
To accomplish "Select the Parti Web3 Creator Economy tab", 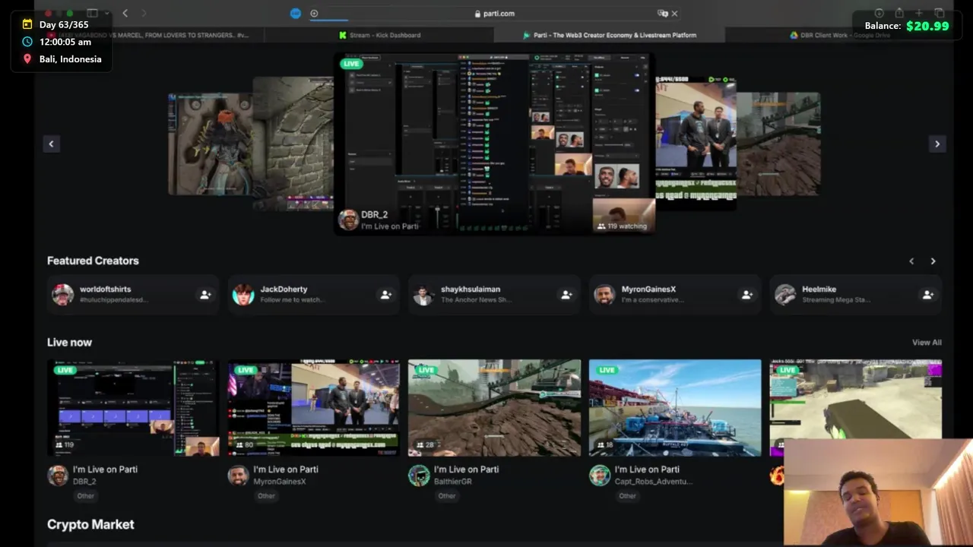I will tap(610, 35).
